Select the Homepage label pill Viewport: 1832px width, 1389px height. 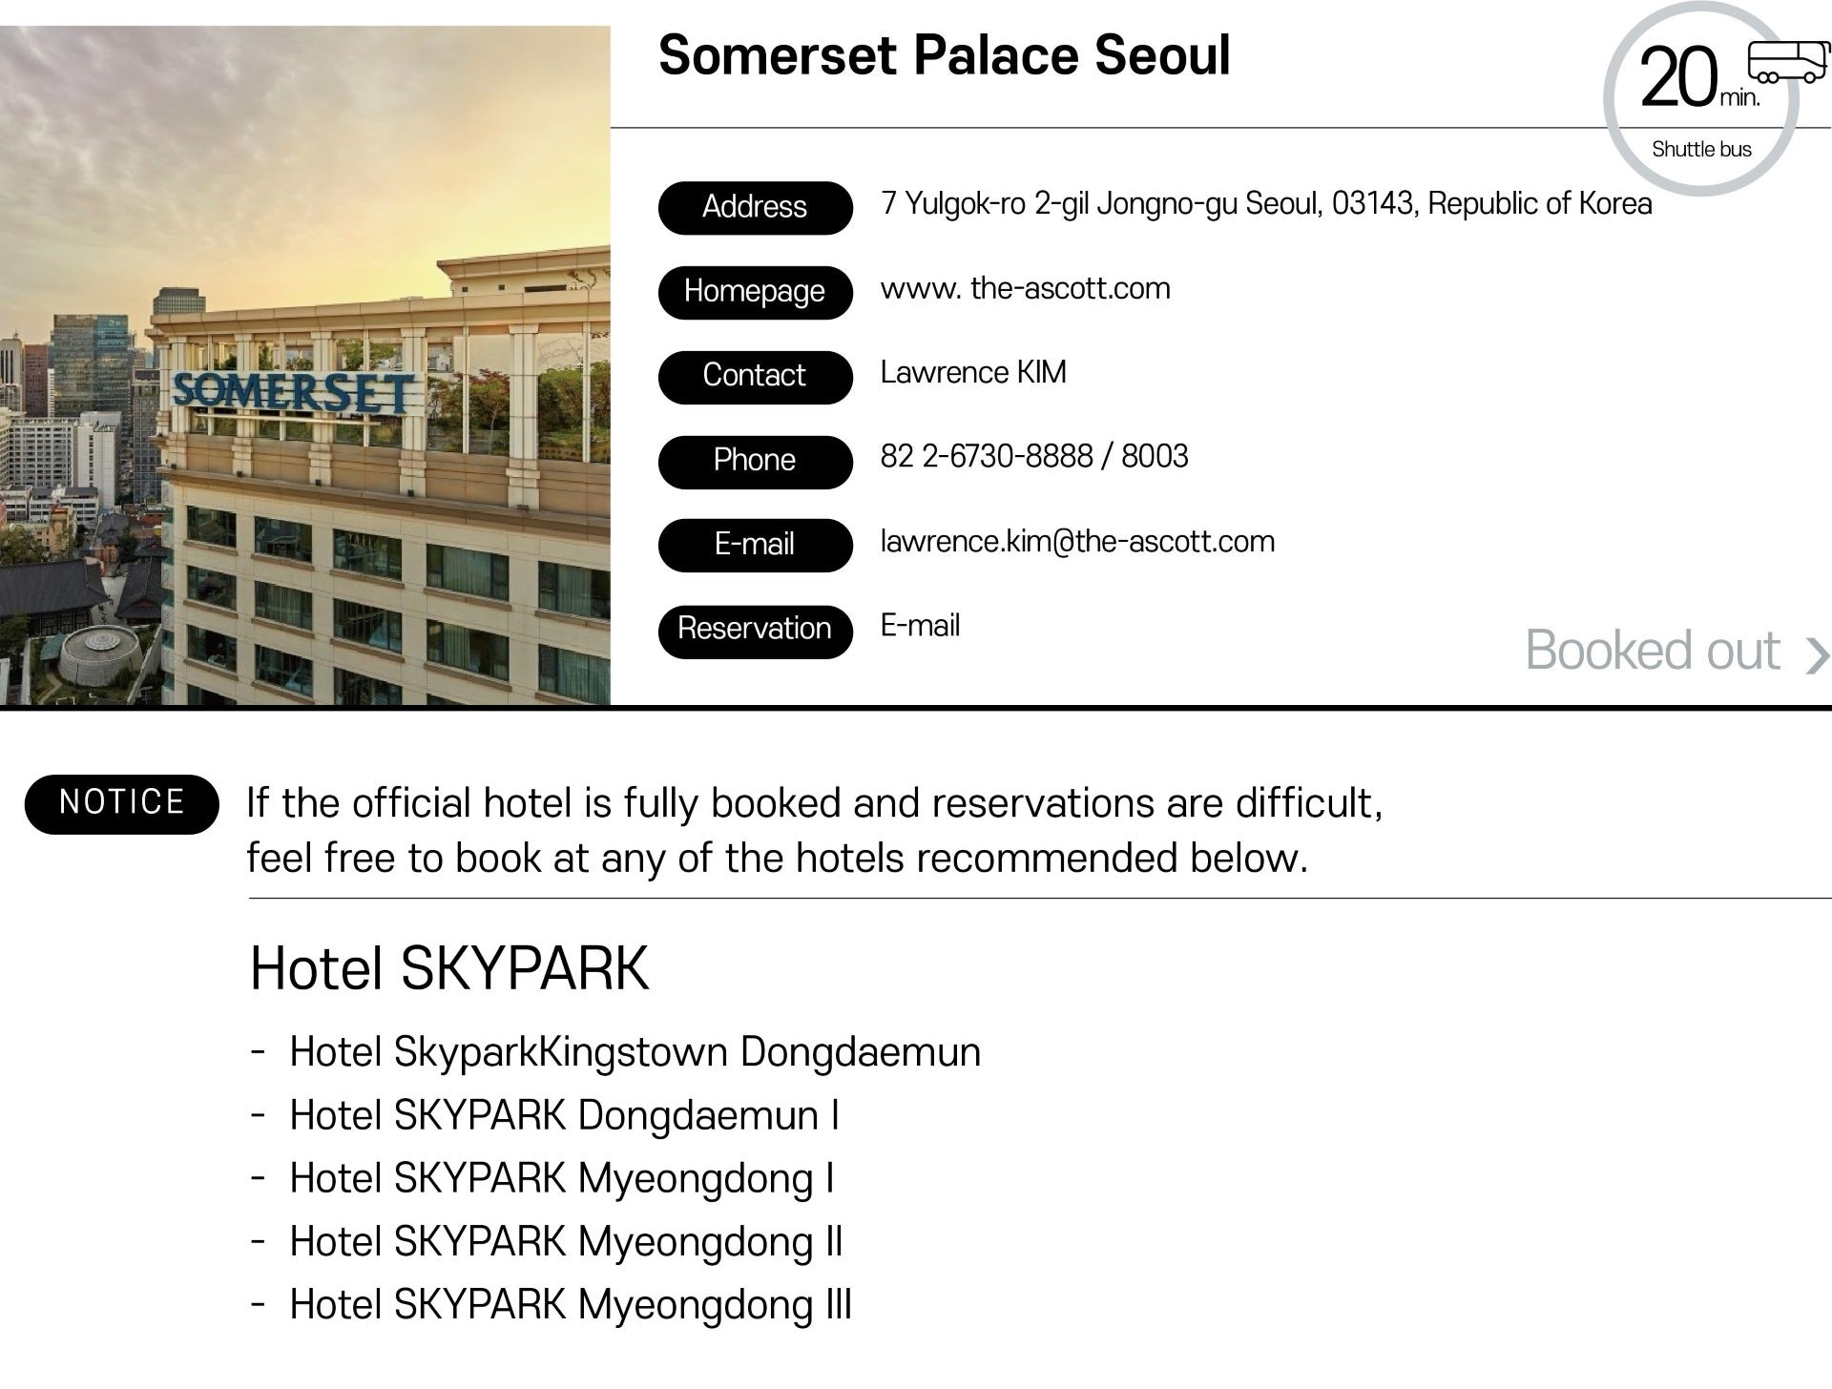(x=755, y=292)
